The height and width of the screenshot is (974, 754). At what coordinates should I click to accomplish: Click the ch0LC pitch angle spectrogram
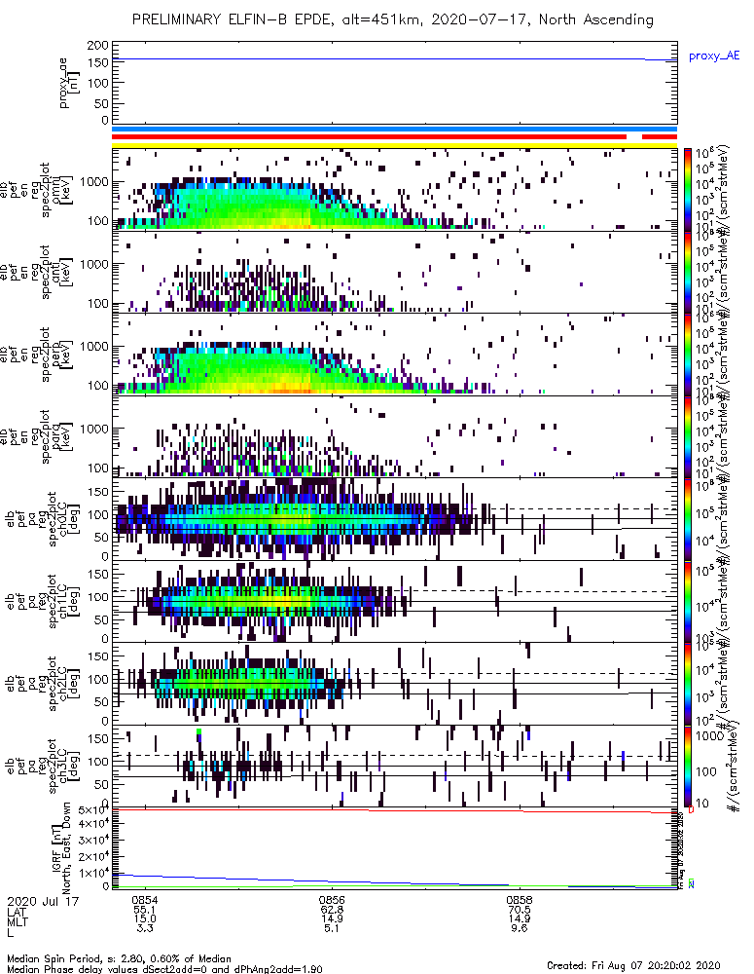tap(394, 519)
